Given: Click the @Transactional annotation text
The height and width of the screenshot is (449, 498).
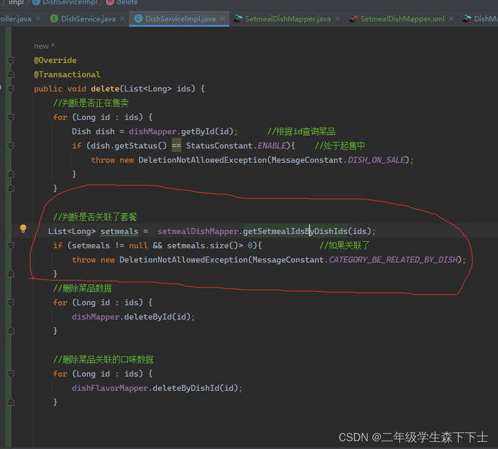Looking at the screenshot, I should click(67, 75).
